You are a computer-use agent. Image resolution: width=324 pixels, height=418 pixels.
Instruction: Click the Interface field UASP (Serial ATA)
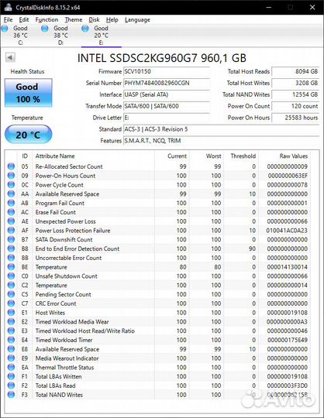coord(167,94)
